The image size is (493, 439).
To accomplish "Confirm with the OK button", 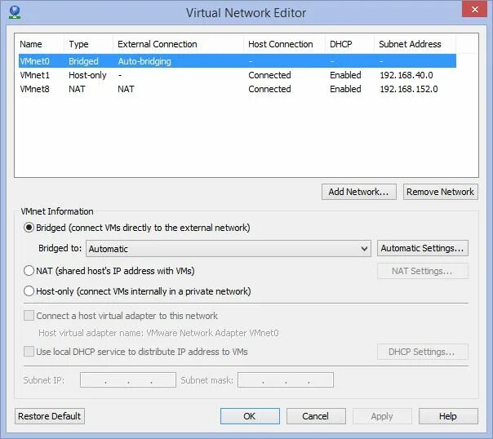I will click(x=250, y=416).
